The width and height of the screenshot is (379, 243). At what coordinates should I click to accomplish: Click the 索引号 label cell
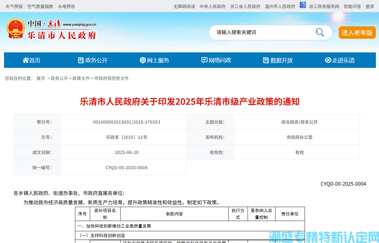point(37,122)
